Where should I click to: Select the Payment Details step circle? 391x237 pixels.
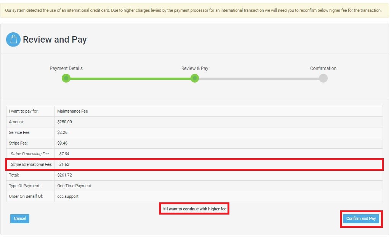66,78
